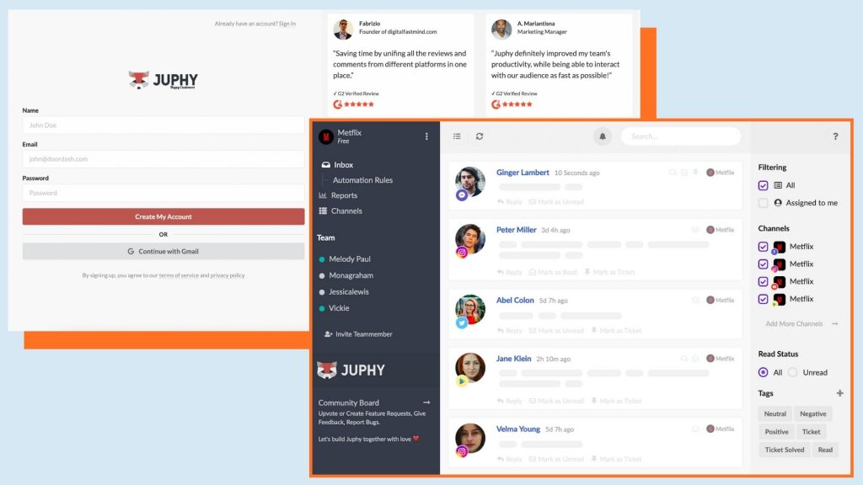Viewport: 863px width, 485px height.
Task: Click the chat bubble icon on Jane Klein's message
Action: pos(684,359)
